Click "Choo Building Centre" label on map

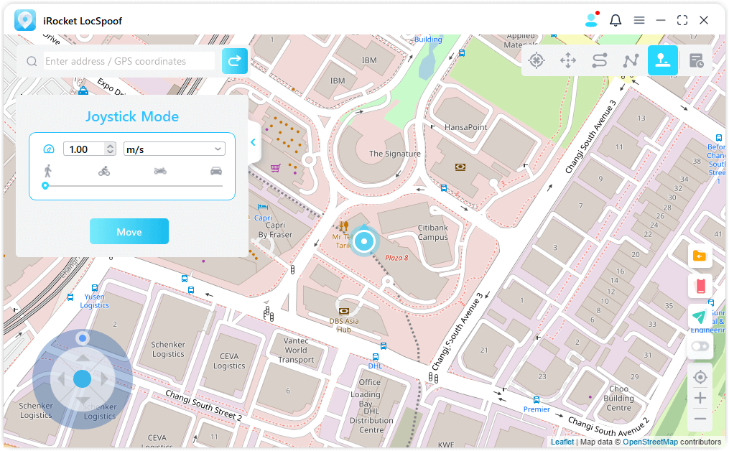[x=619, y=399]
